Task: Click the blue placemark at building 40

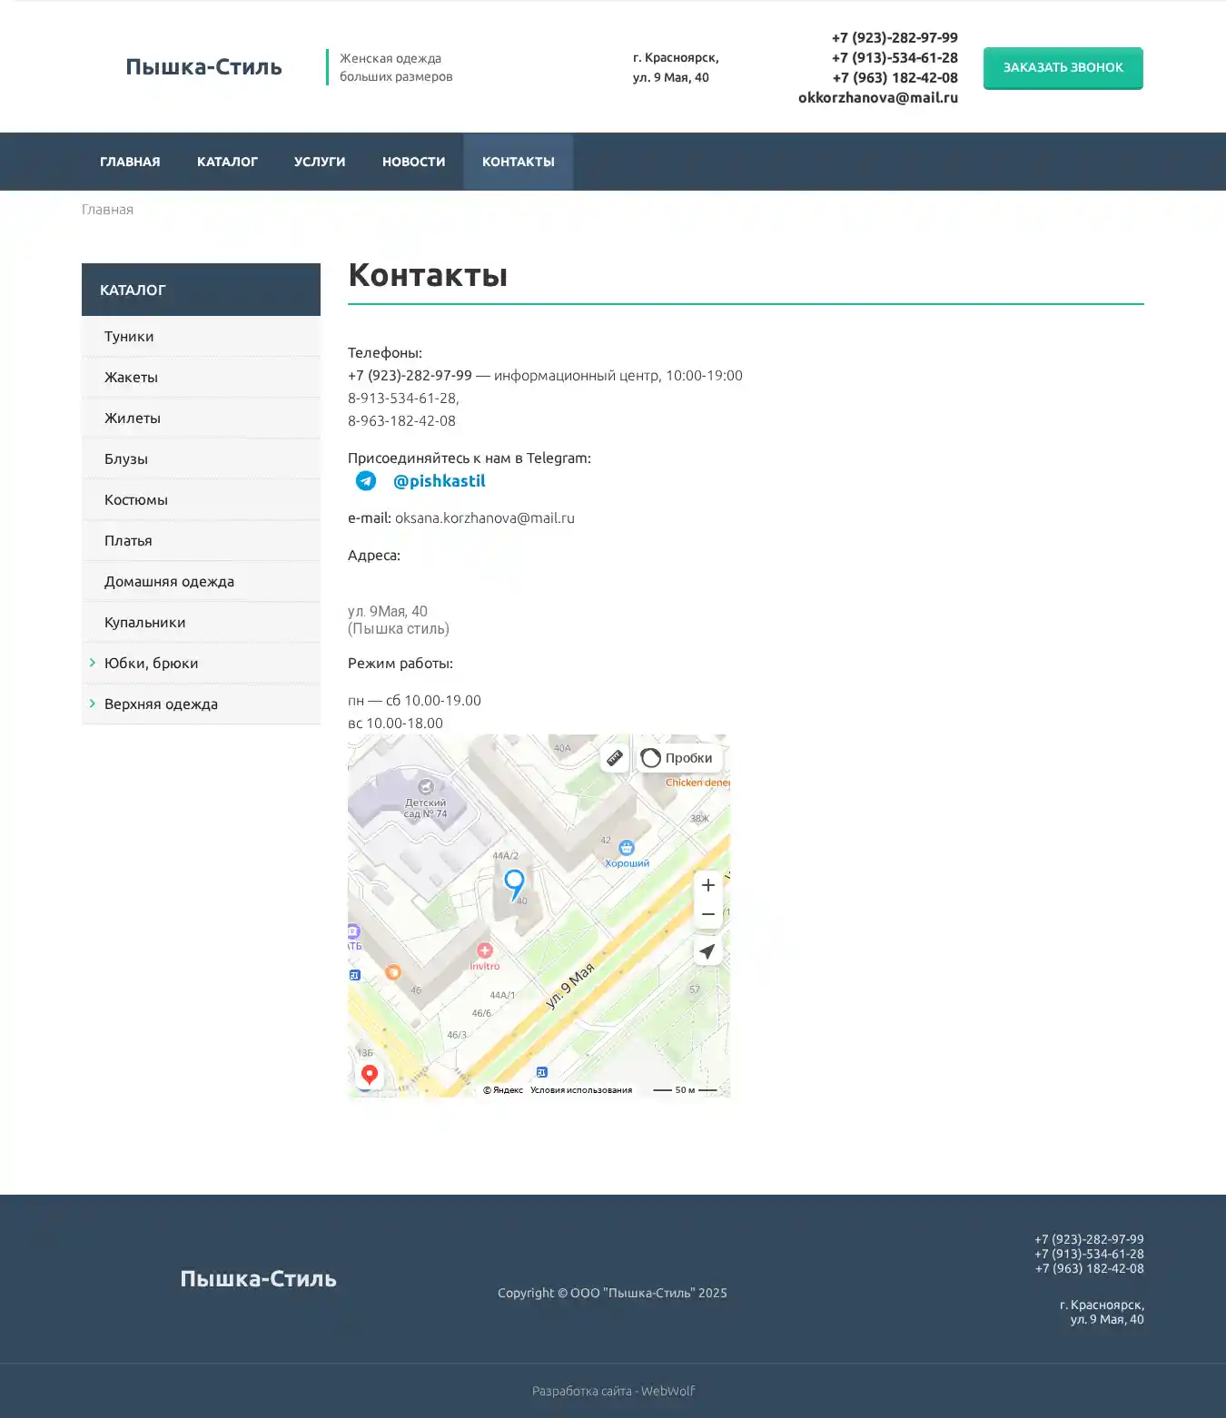Action: (514, 882)
